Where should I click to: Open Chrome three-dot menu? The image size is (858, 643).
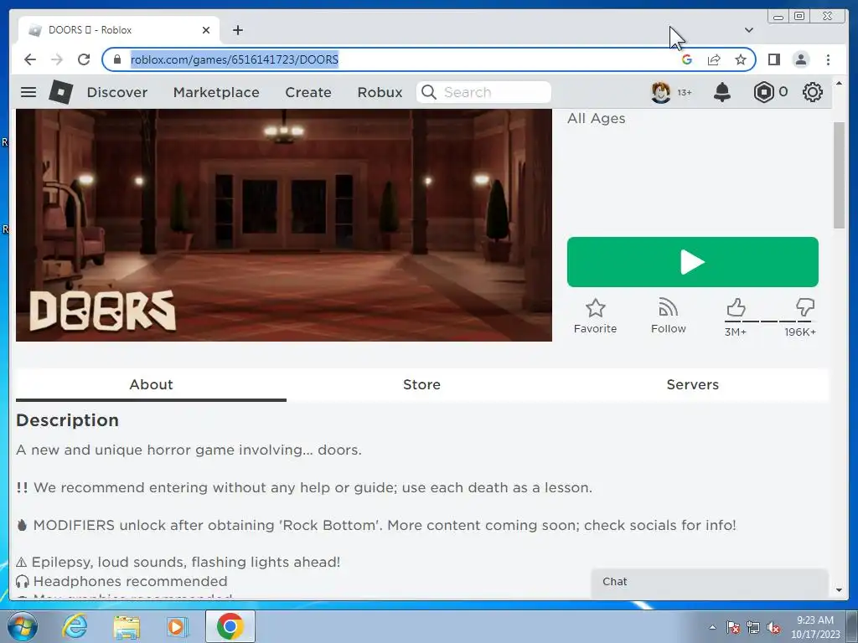coord(828,59)
